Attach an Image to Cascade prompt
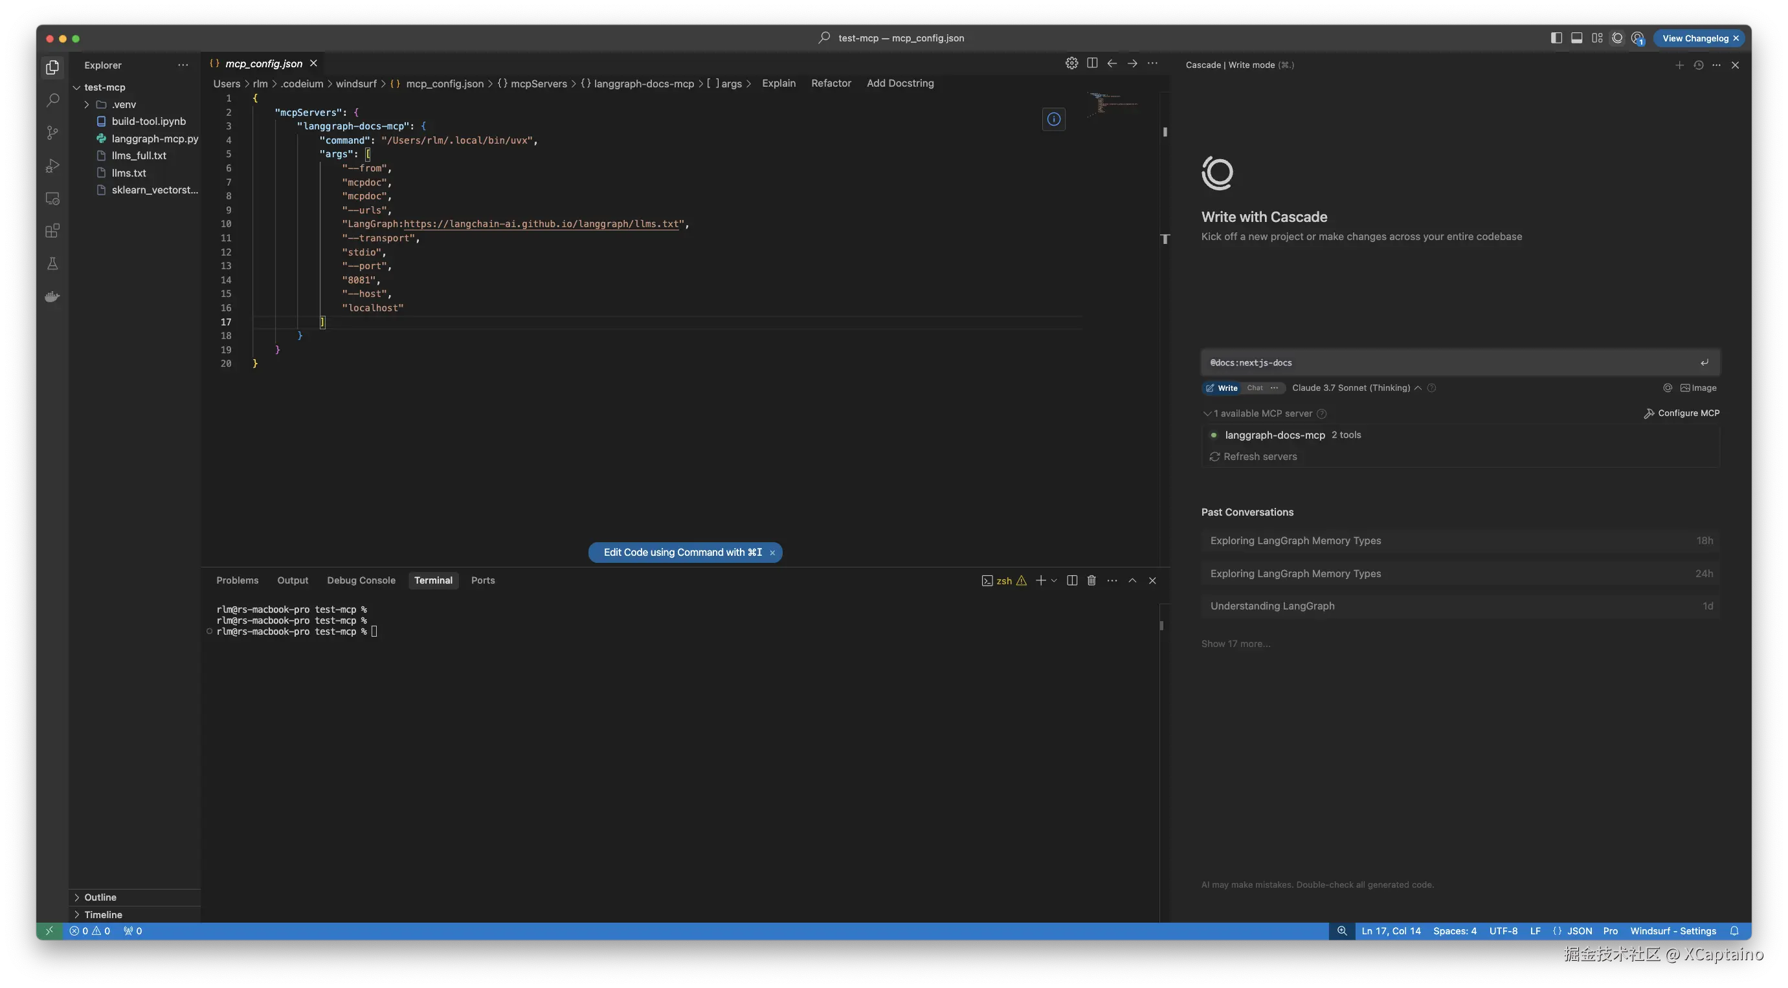Viewport: 1788px width, 988px height. point(1698,388)
